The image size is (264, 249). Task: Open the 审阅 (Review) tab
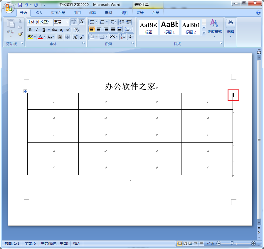(x=108, y=13)
